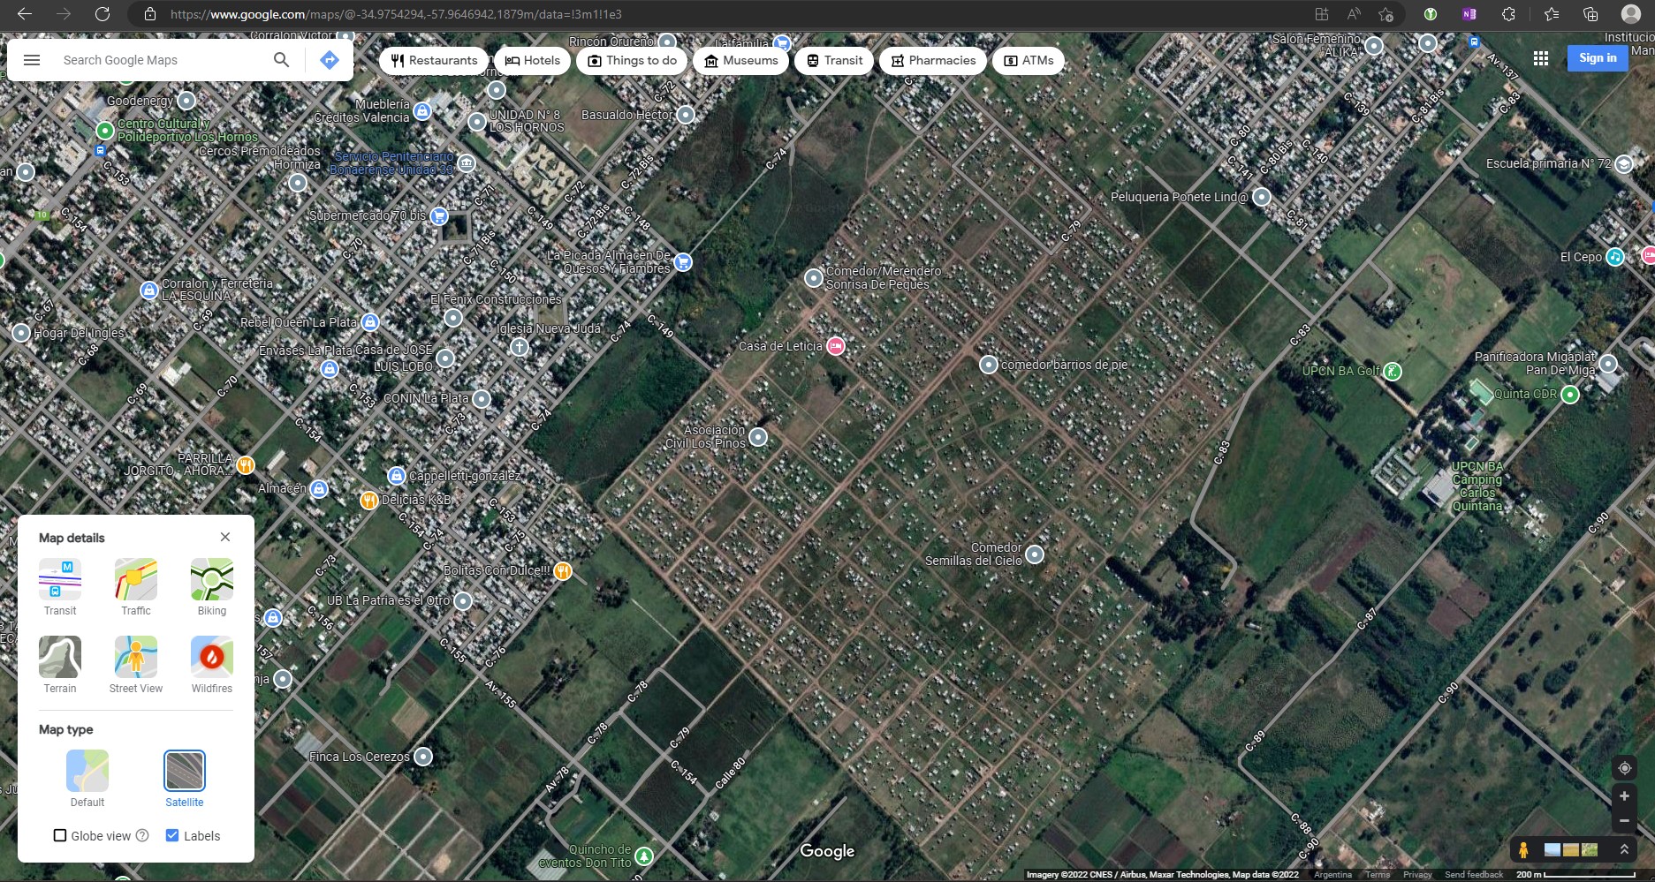1655x882 pixels.
Task: Go back in the browser
Action: coord(25,14)
